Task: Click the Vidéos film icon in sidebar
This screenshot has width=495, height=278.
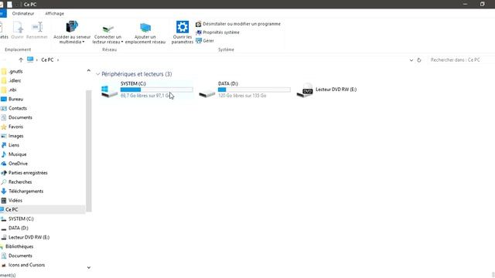Action: [4, 201]
